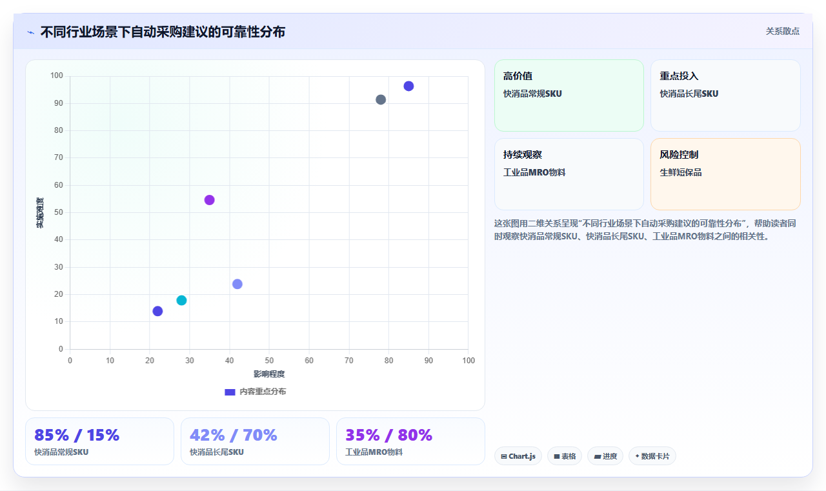Open the 风险控制 quadrant card
Viewport: 826px width, 491px height.
tap(725, 174)
